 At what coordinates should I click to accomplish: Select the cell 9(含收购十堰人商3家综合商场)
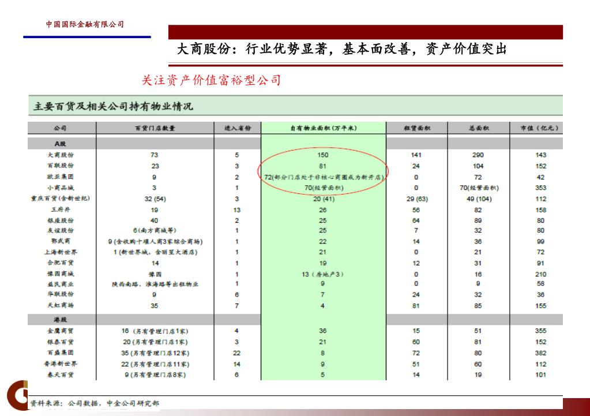pos(155,241)
